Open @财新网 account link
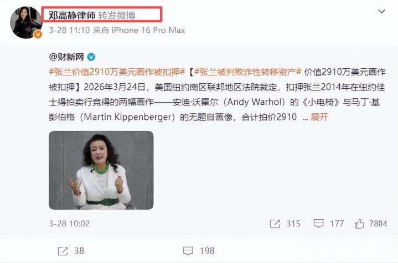398x263 pixels. coord(66,57)
